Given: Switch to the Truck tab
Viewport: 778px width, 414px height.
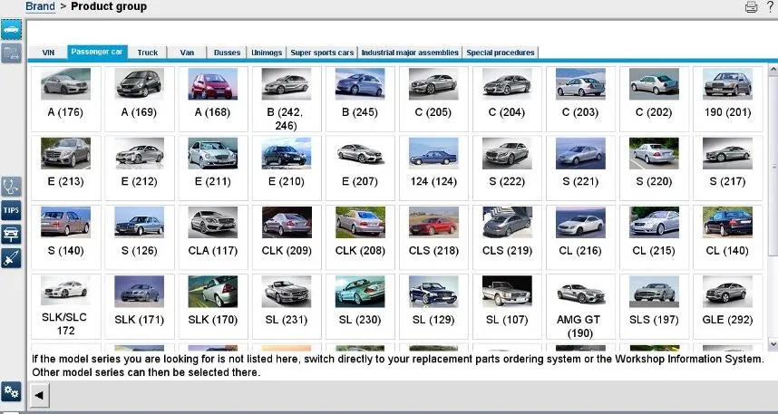Looking at the screenshot, I should [x=148, y=53].
